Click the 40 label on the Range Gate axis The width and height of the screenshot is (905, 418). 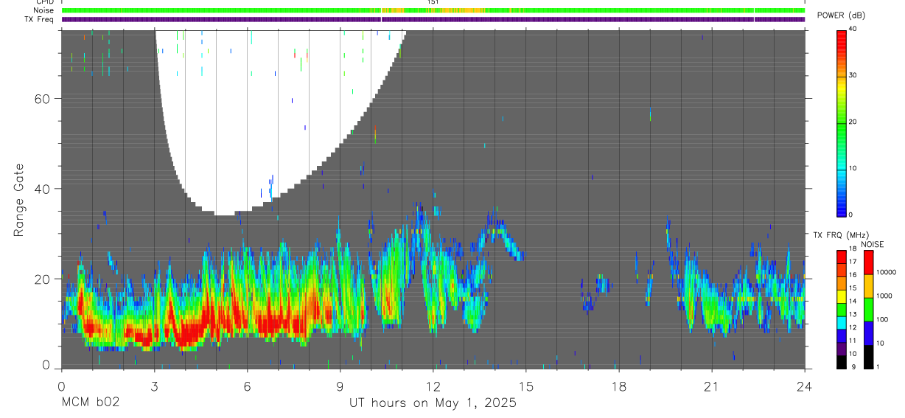click(x=41, y=189)
